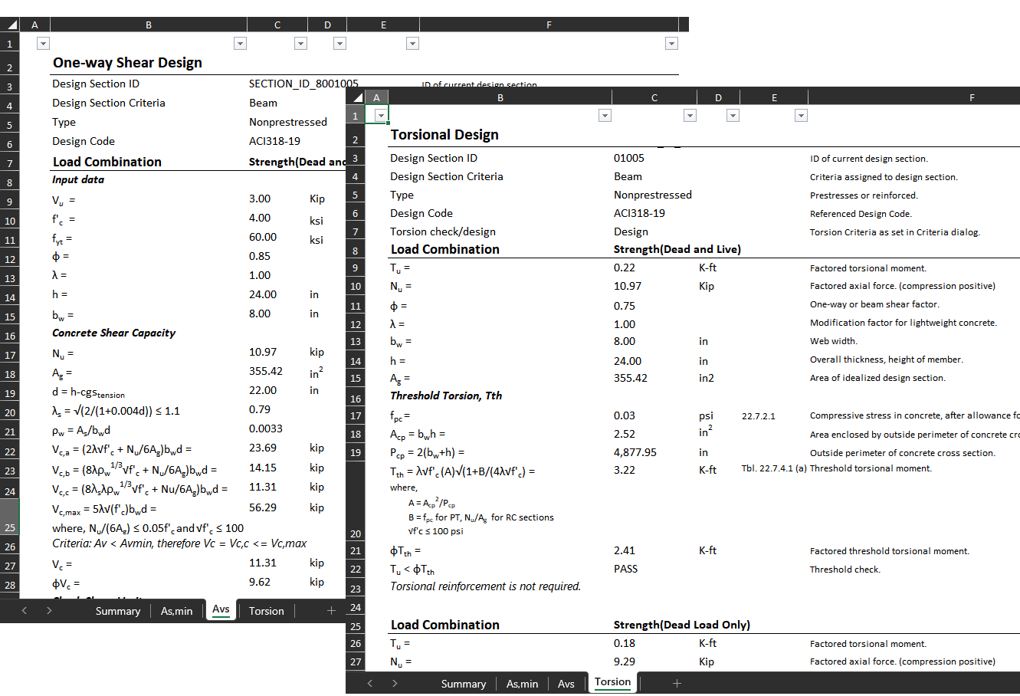The height and width of the screenshot is (696, 1020).
Task: Go to previous sheet in Torsion window
Action: tap(370, 684)
